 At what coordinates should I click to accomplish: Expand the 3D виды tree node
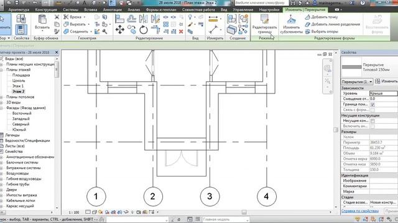point(1,103)
